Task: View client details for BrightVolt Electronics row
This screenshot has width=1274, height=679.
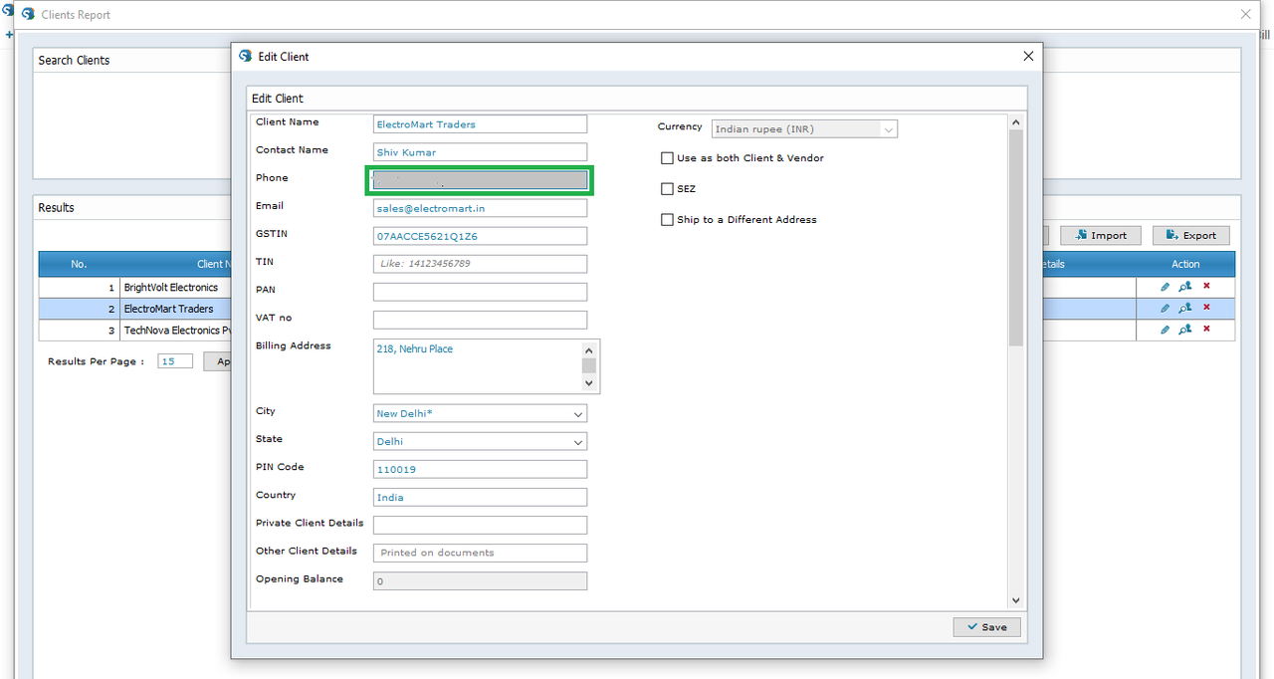Action: click(1185, 287)
